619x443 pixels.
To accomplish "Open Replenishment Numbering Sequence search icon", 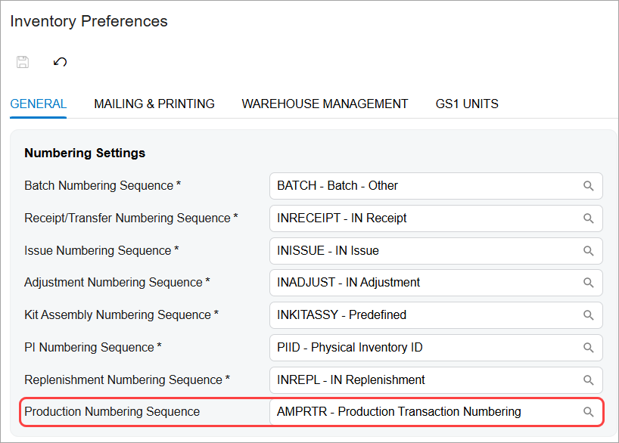I will [588, 380].
